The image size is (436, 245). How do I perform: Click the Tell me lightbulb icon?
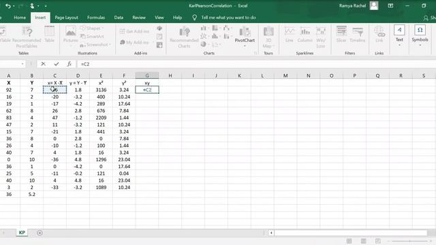click(195, 18)
